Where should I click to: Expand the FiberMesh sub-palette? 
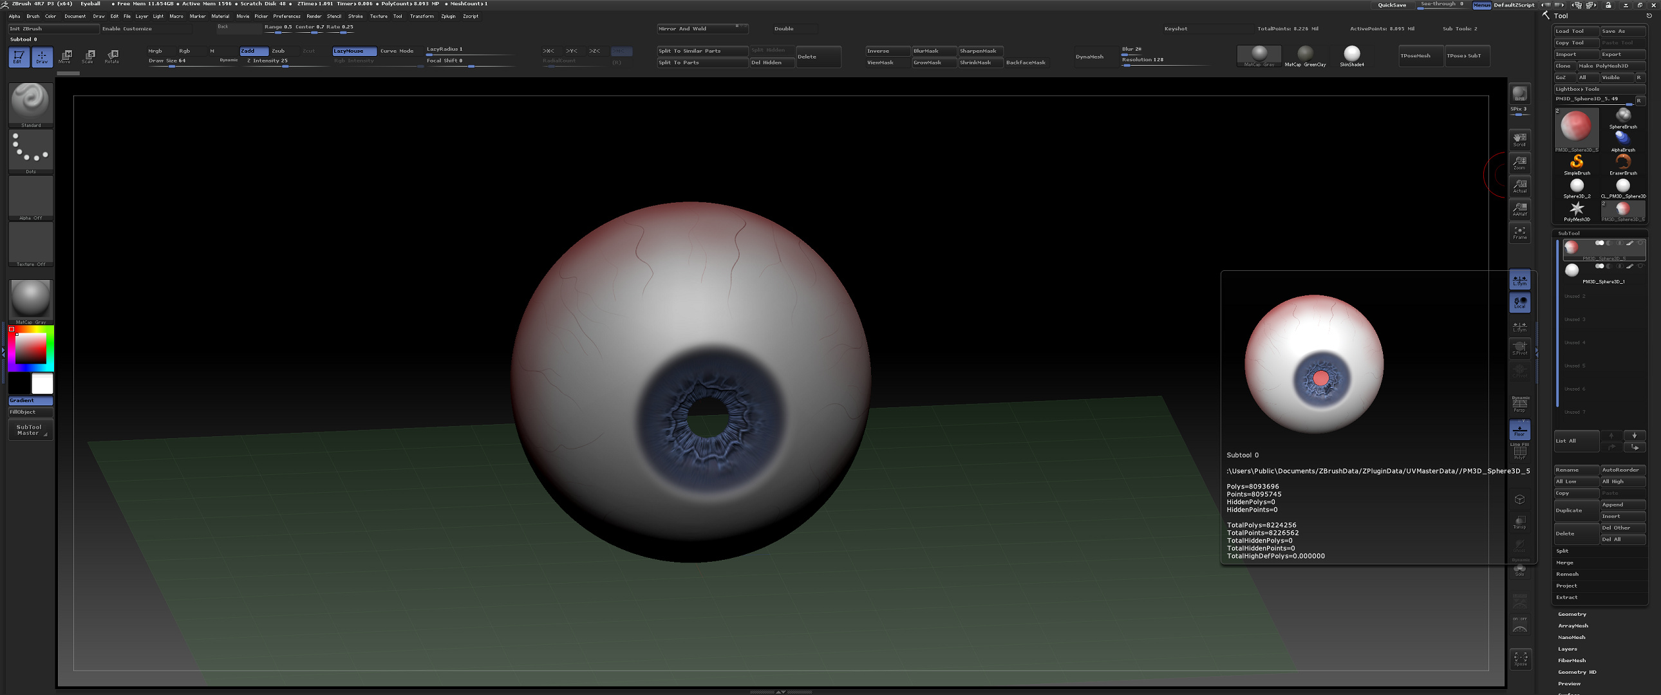(1572, 660)
